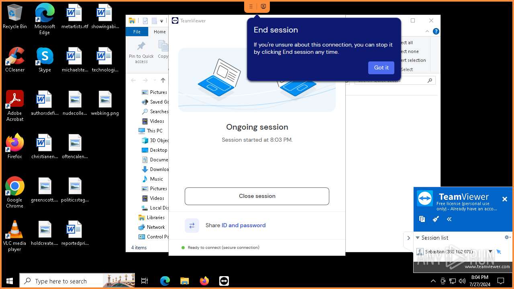Select Network in Explorer tree
The height and width of the screenshot is (289, 514).
(151, 227)
